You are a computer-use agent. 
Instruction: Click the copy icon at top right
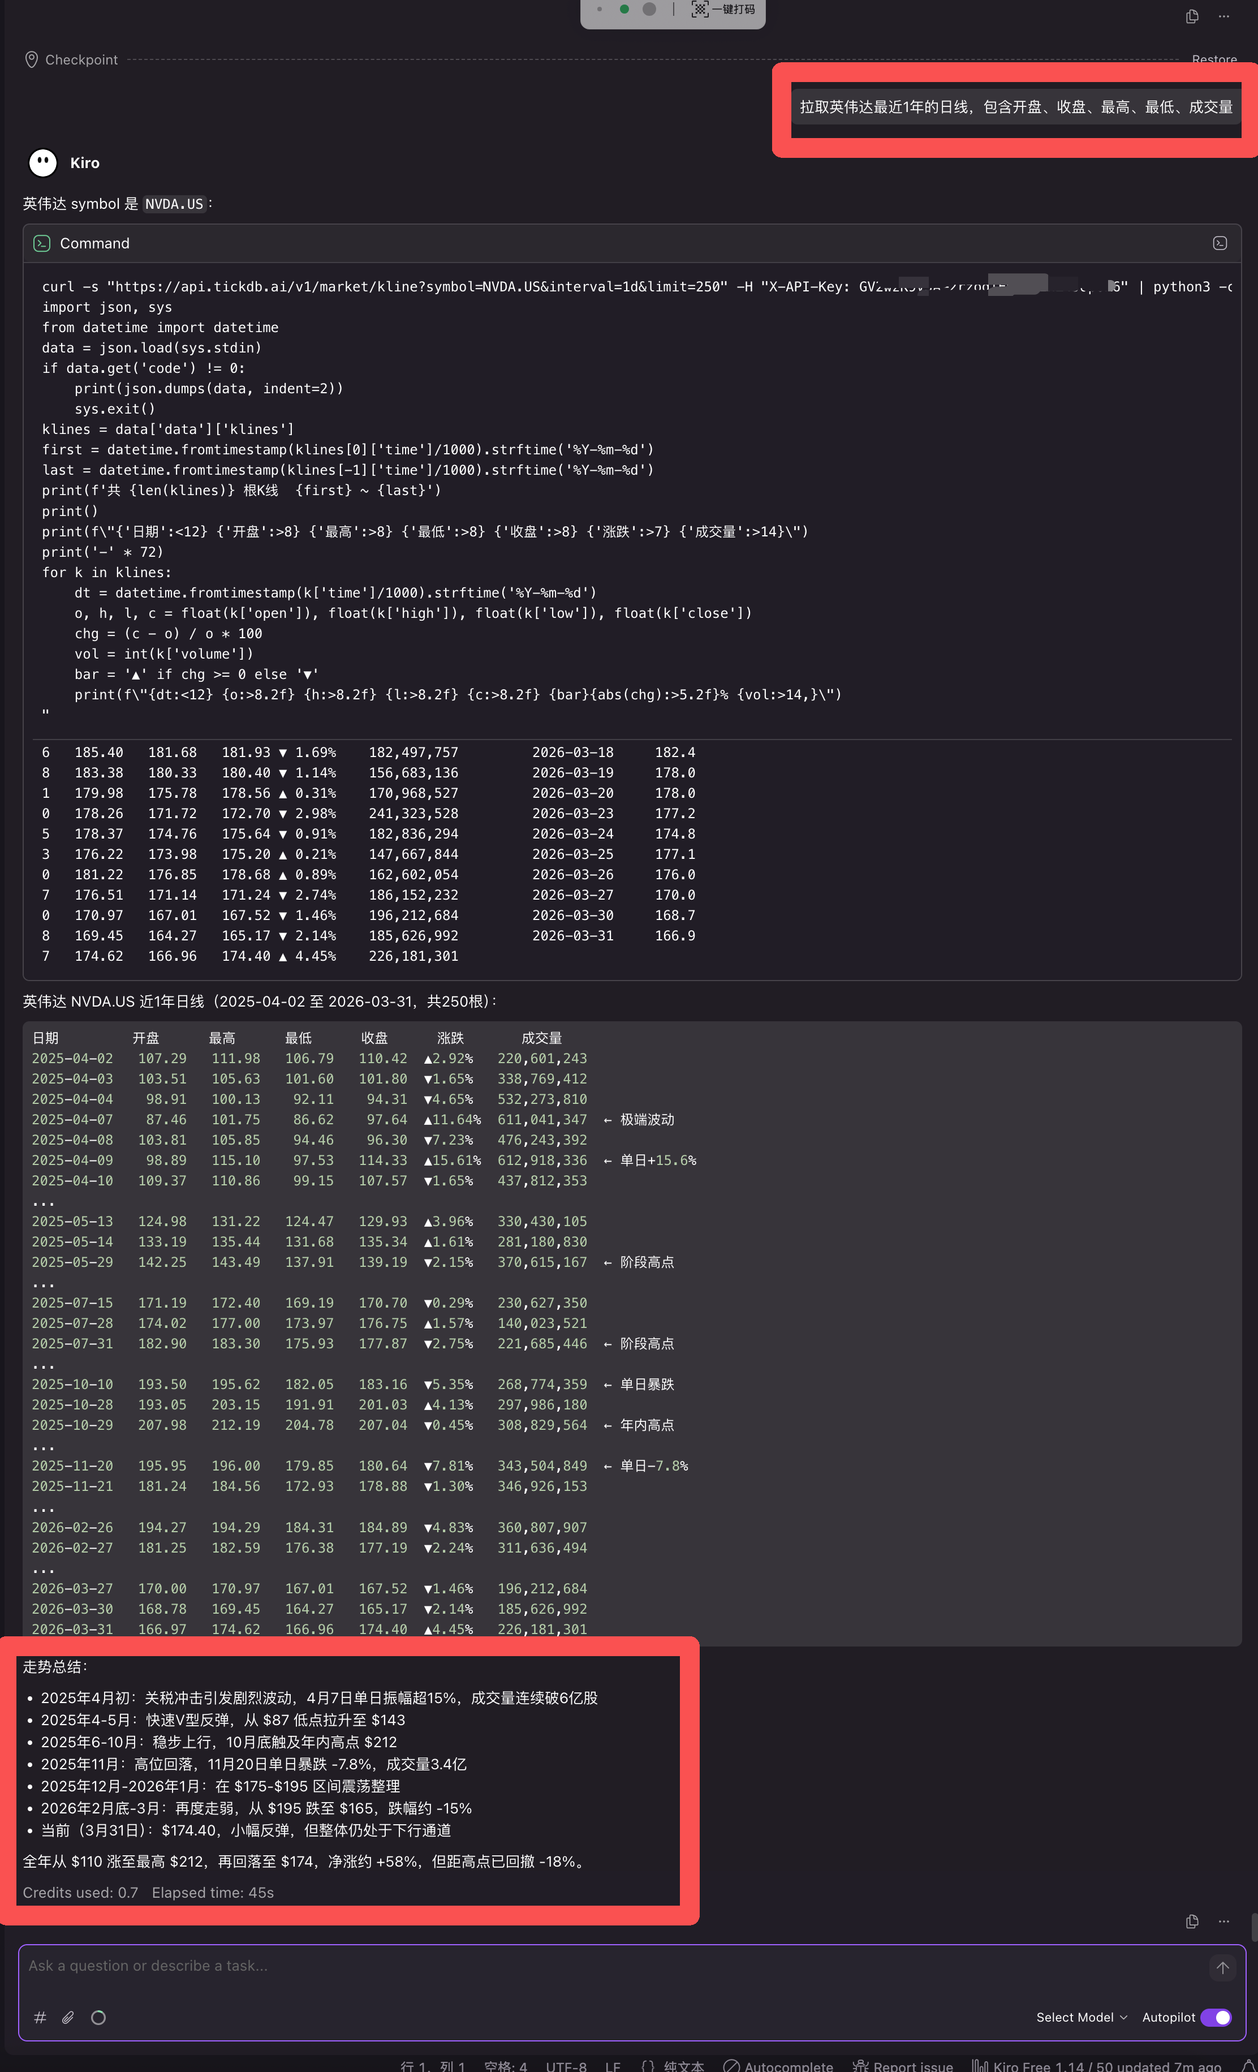1192,17
